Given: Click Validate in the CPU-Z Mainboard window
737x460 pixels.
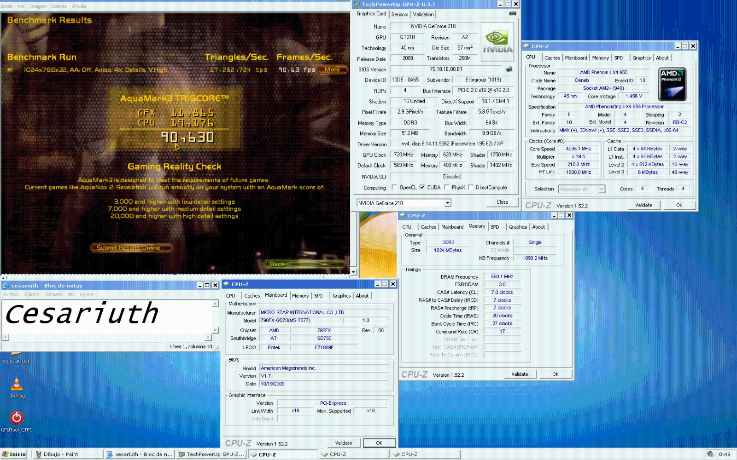Looking at the screenshot, I should 343,443.
